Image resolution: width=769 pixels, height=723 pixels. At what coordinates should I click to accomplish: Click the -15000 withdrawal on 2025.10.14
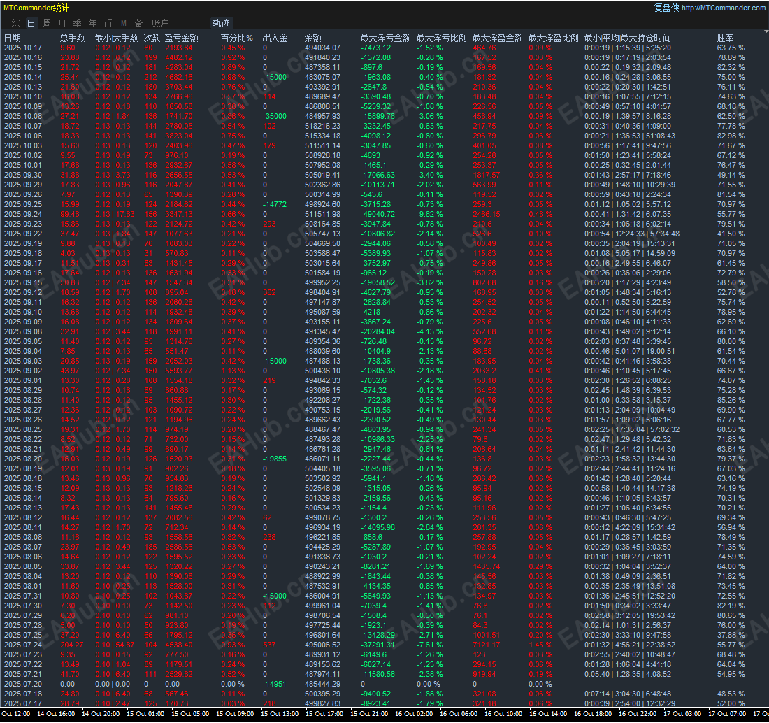[x=275, y=77]
